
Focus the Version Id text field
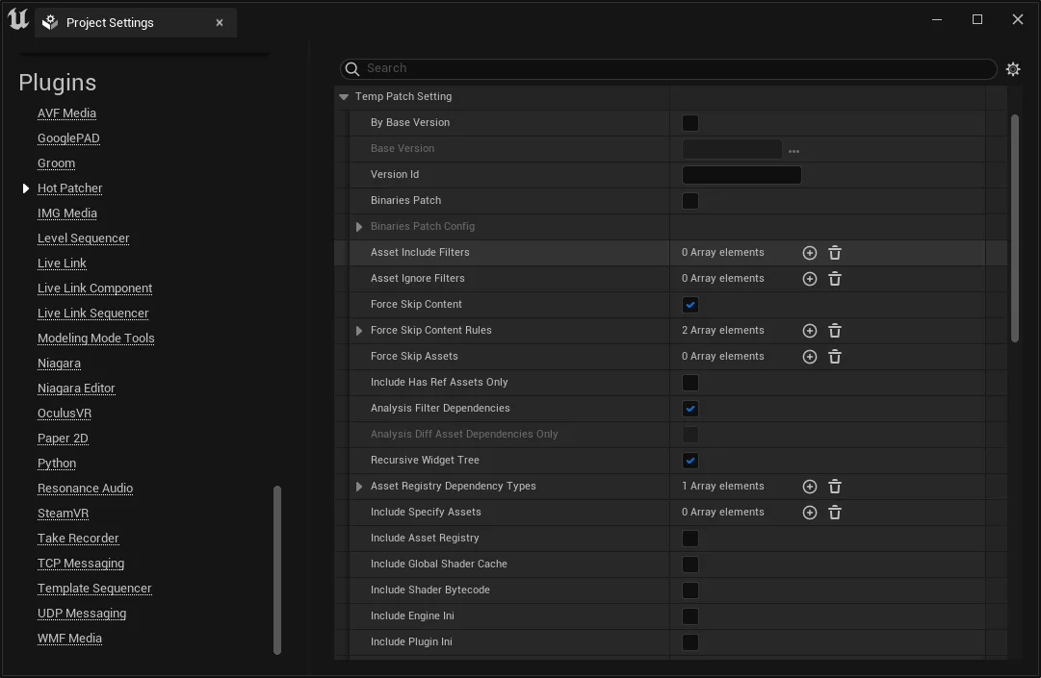[742, 175]
